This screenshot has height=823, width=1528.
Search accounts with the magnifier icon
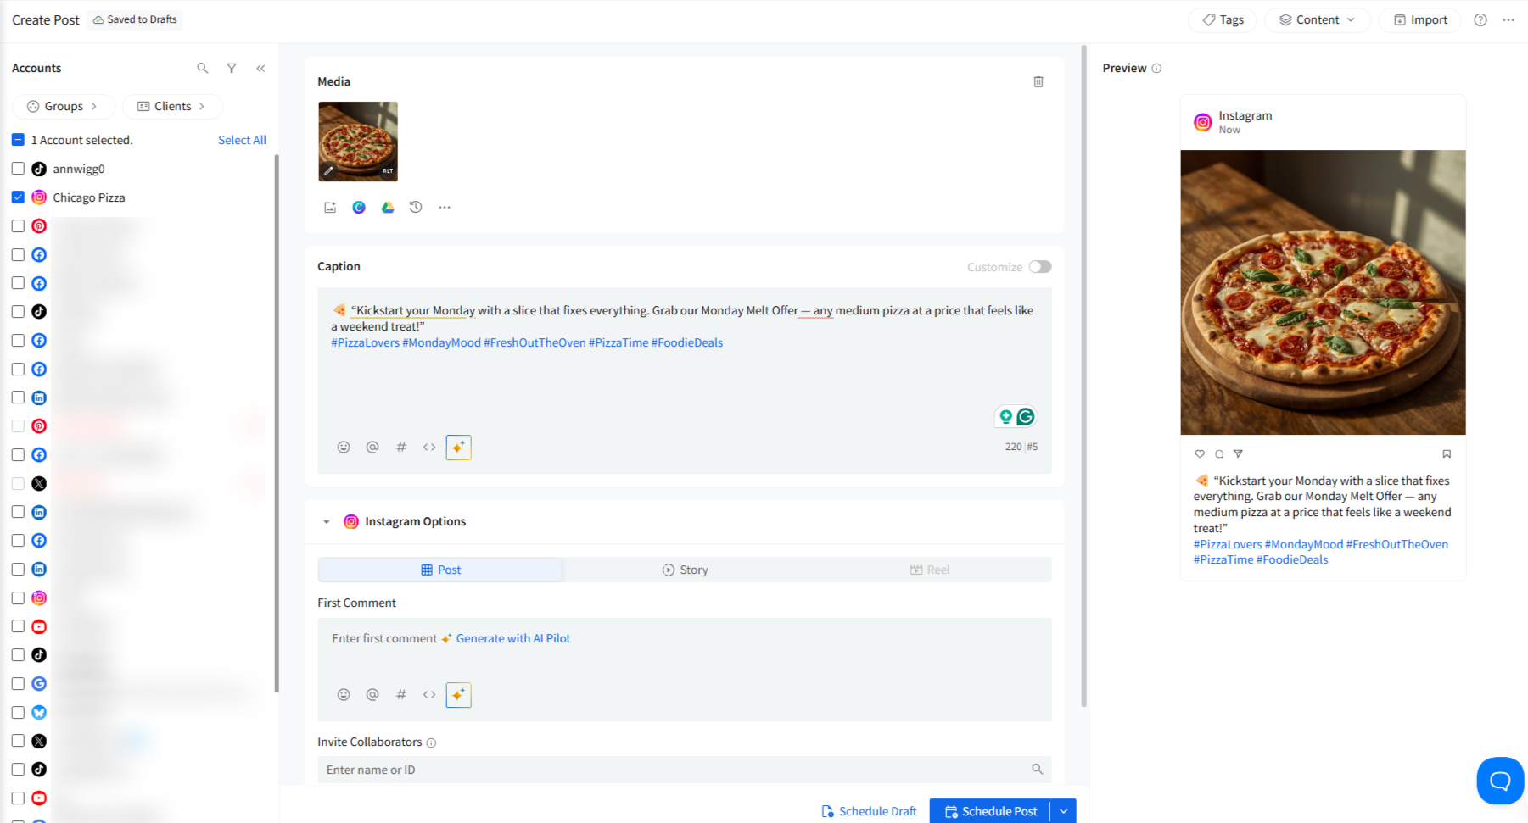click(202, 68)
